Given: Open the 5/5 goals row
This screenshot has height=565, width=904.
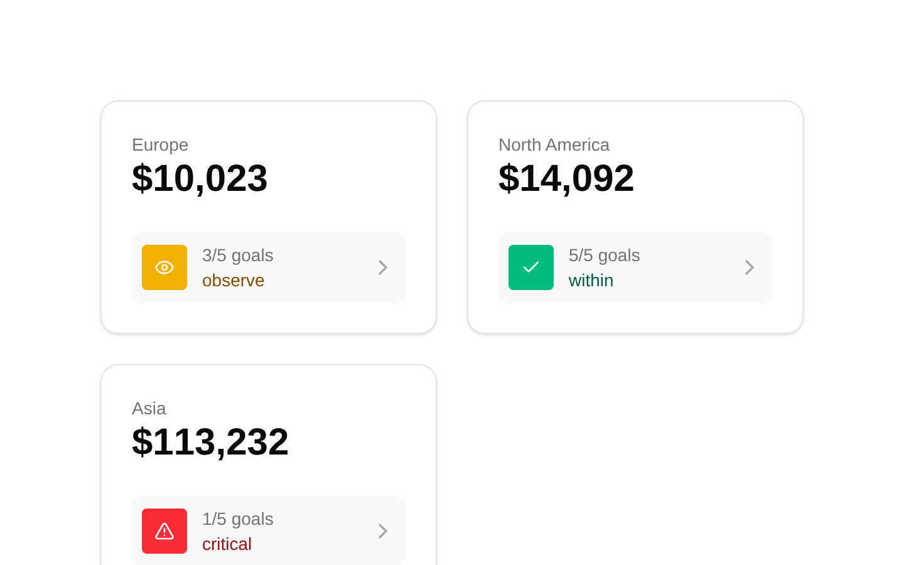Looking at the screenshot, I should [x=635, y=267].
